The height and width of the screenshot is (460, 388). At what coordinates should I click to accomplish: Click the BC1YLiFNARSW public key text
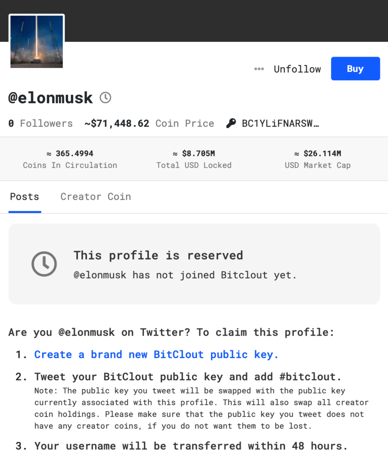(x=280, y=124)
